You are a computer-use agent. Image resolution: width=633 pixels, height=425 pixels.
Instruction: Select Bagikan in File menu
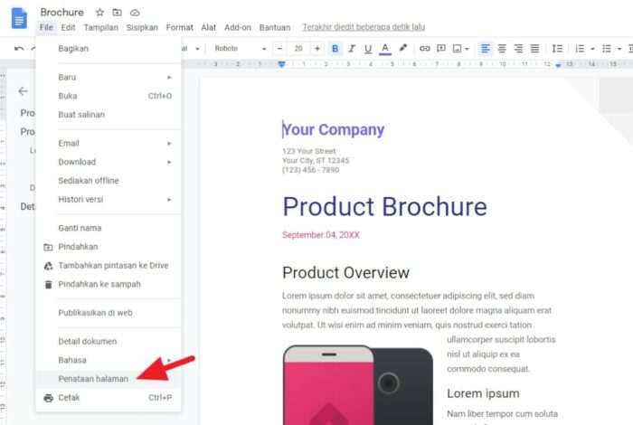pyautogui.click(x=109, y=49)
